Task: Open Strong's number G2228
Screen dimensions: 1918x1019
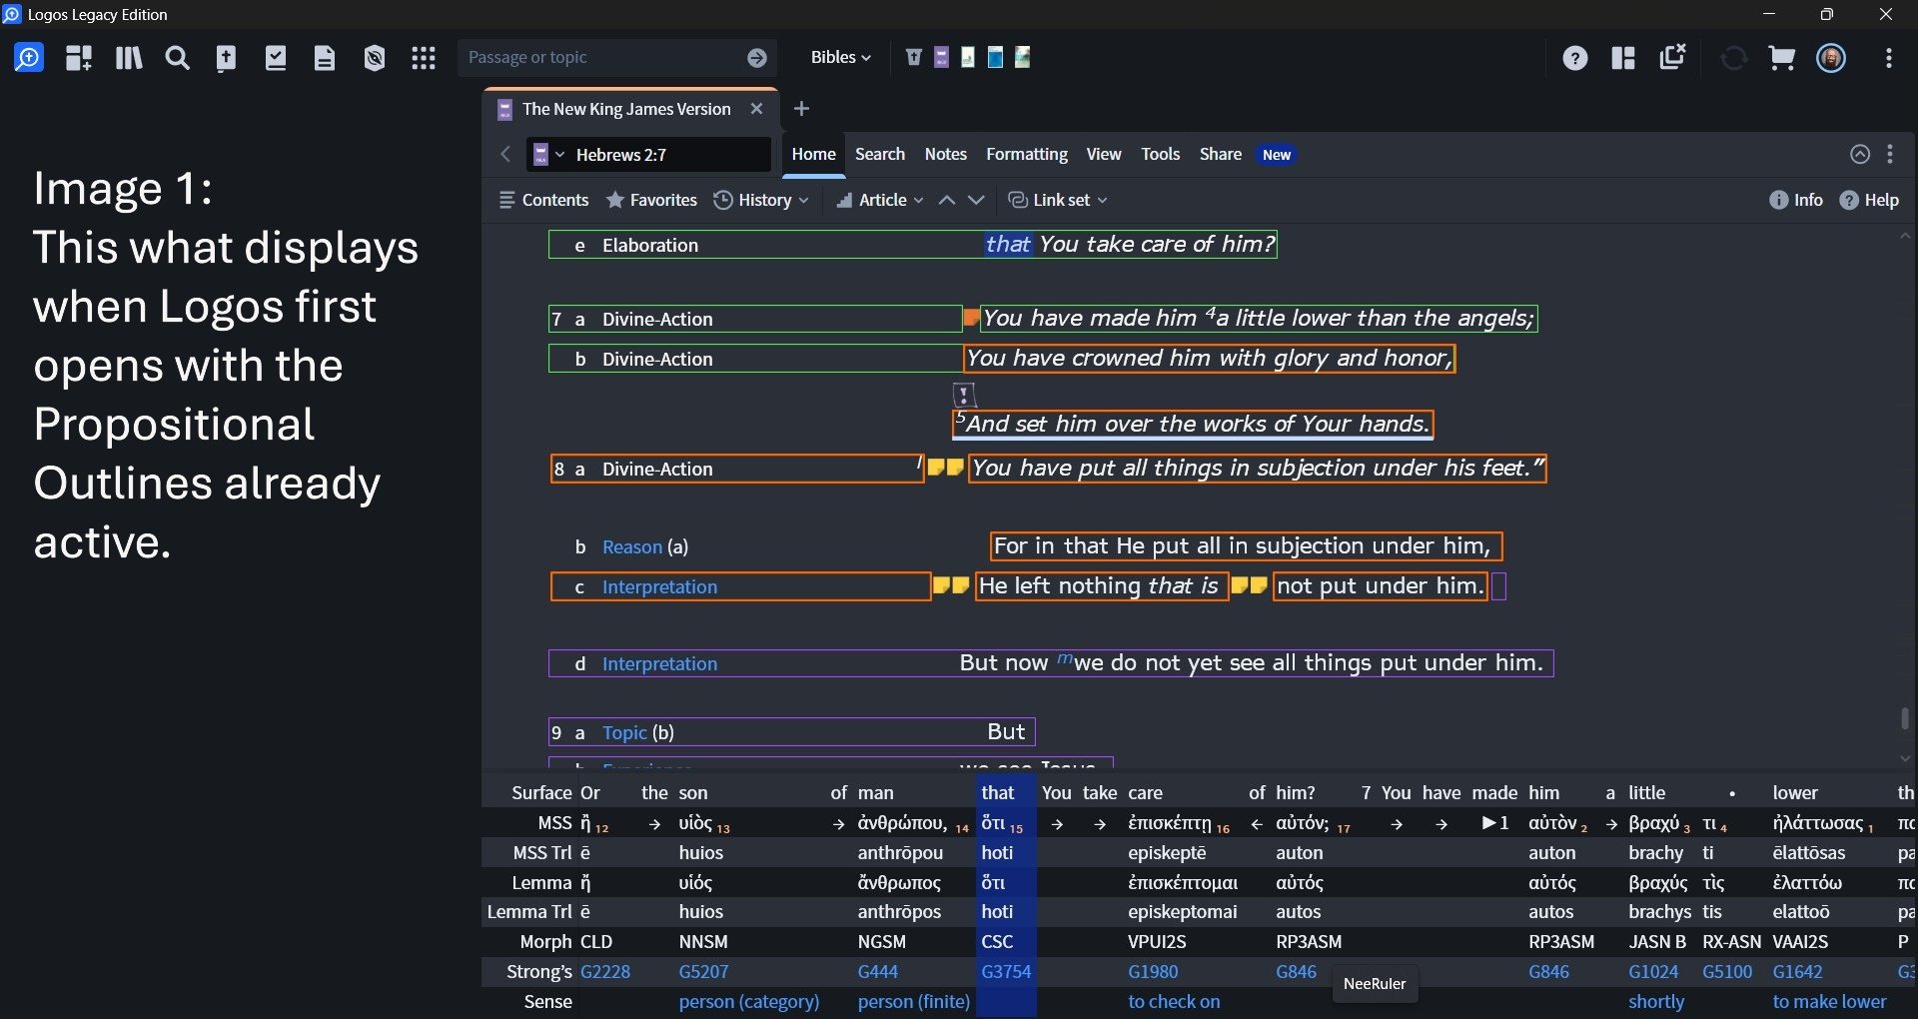Action: [x=605, y=971]
